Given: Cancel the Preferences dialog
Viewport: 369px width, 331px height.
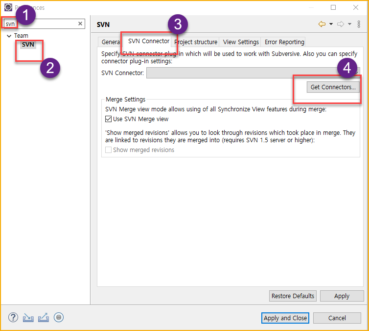Looking at the screenshot, I should pyautogui.click(x=337, y=318).
